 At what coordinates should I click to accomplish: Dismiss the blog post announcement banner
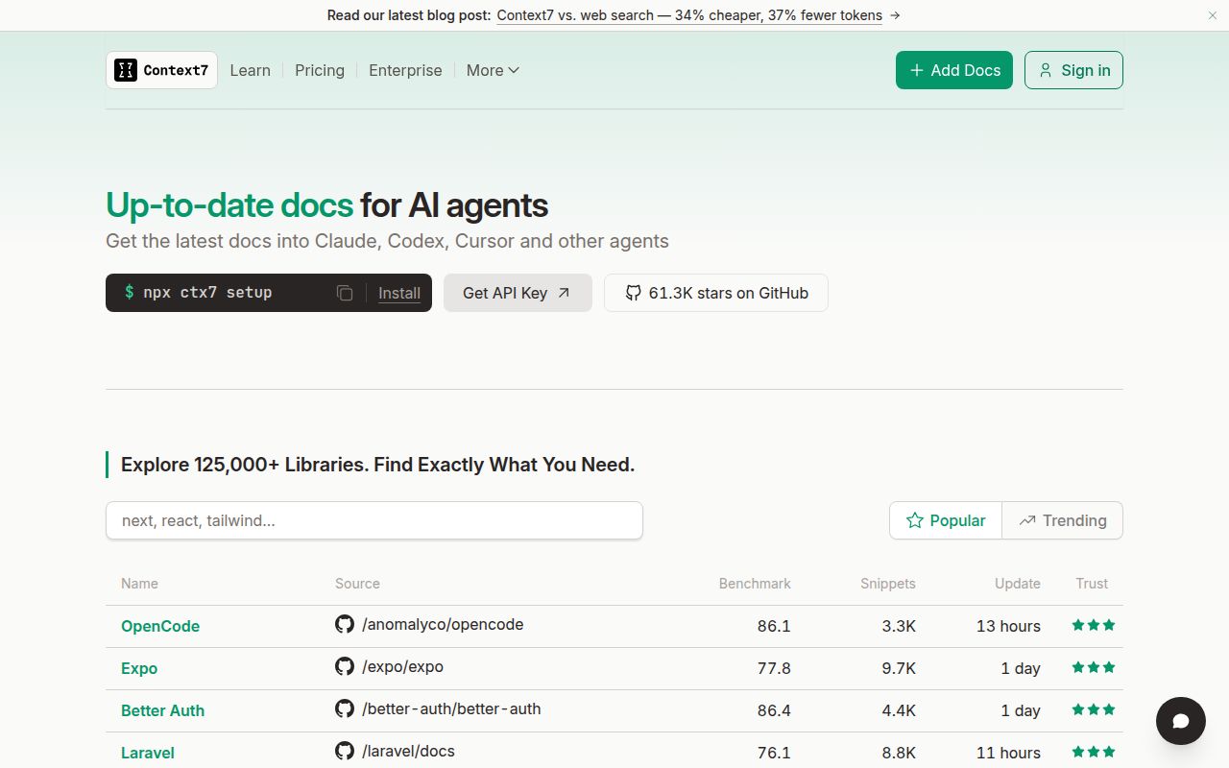click(x=1213, y=15)
